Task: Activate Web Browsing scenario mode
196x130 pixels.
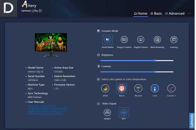Action: [x=157, y=40]
